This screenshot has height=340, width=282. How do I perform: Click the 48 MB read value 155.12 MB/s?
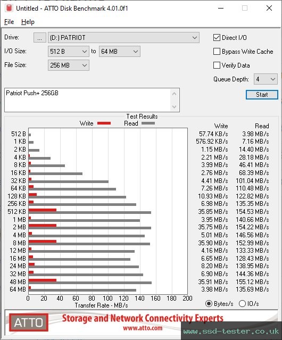click(x=252, y=282)
